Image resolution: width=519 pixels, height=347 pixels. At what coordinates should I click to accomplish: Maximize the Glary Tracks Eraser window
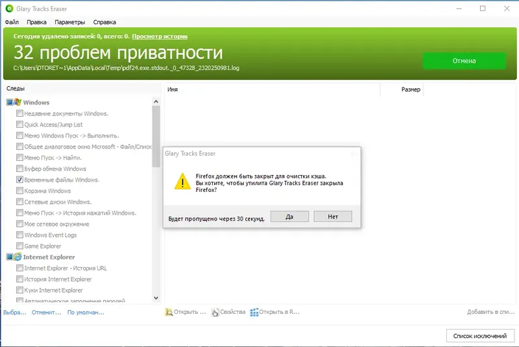click(483, 8)
